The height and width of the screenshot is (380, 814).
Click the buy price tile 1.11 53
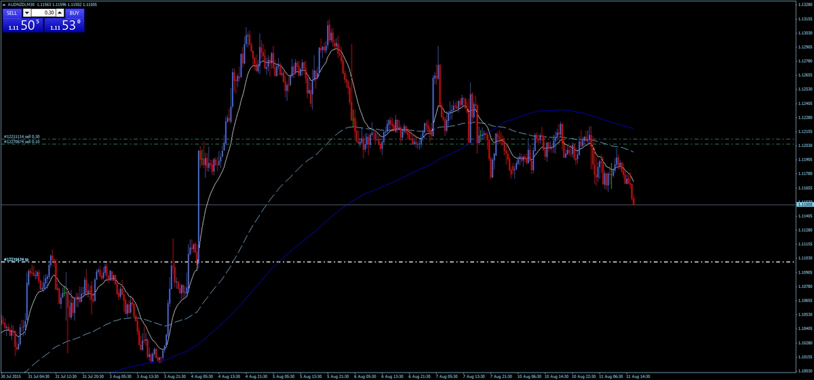64,26
